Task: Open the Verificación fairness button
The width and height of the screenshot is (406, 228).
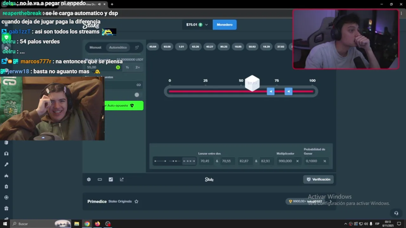Action: pos(318,179)
